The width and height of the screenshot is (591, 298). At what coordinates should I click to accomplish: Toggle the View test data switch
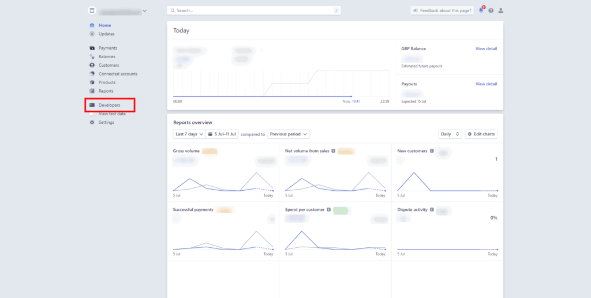click(92, 114)
